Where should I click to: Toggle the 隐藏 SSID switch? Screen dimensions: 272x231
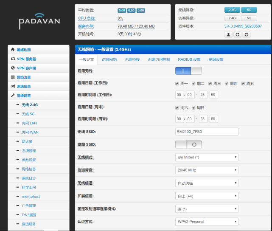188,144
